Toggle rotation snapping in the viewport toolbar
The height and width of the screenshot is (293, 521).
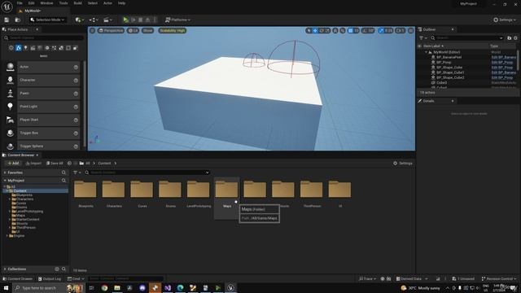(365, 31)
